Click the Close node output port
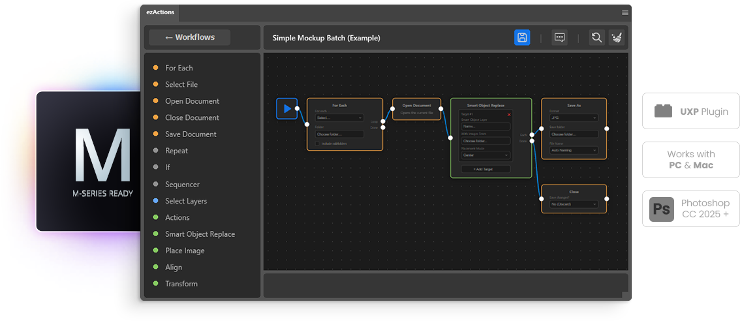740x321 pixels. [x=607, y=199]
